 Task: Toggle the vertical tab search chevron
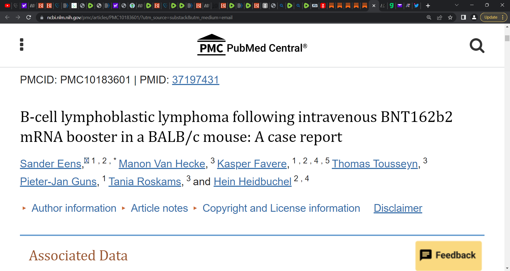(457, 5)
